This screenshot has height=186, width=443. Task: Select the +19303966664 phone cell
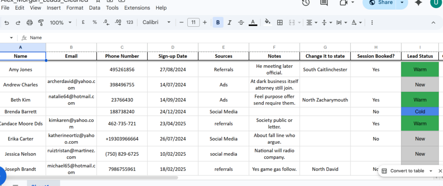tap(122, 139)
